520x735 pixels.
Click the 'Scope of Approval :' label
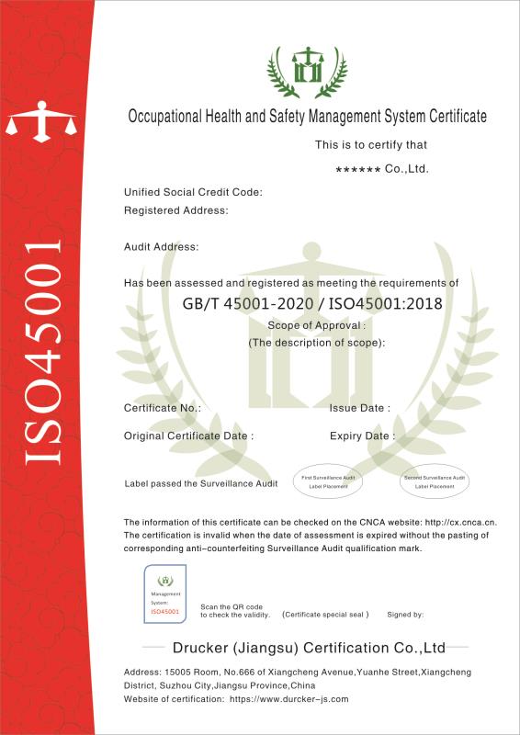[x=316, y=325]
